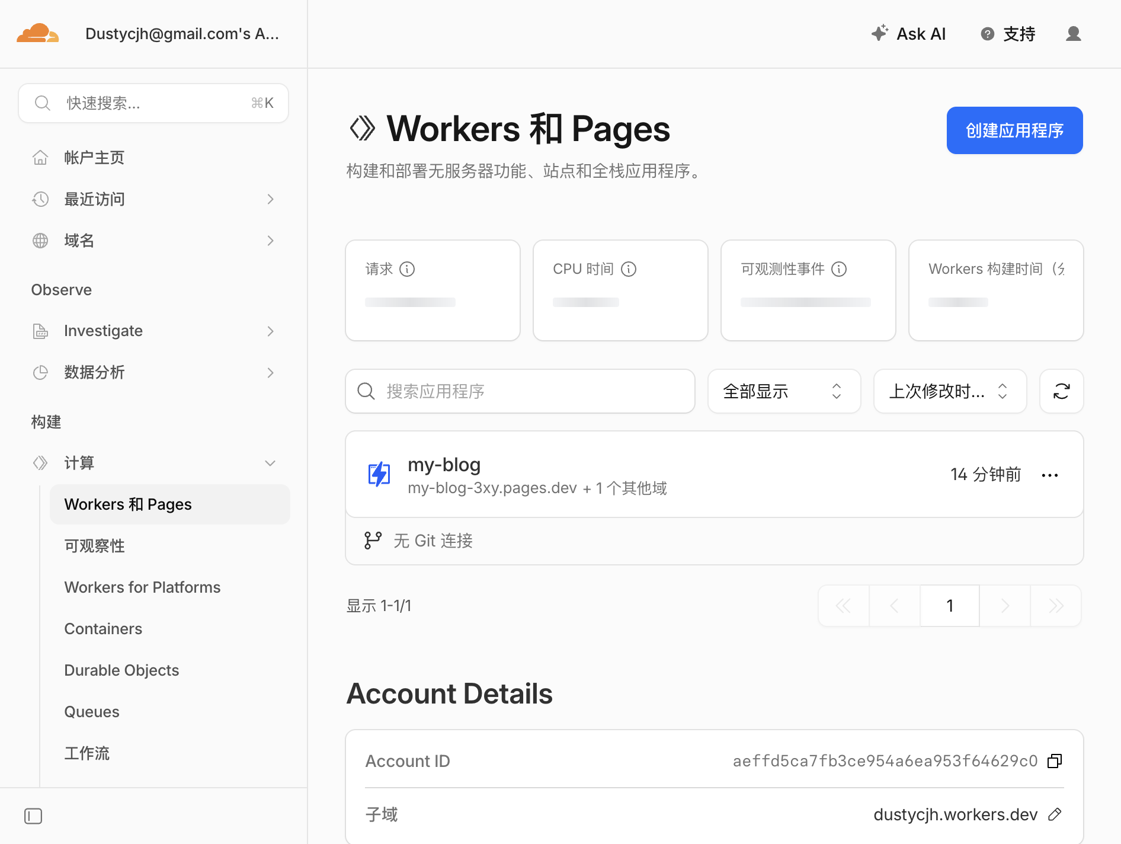This screenshot has width=1121, height=844.
Task: Open Queues in sidebar
Action: [x=92, y=712]
